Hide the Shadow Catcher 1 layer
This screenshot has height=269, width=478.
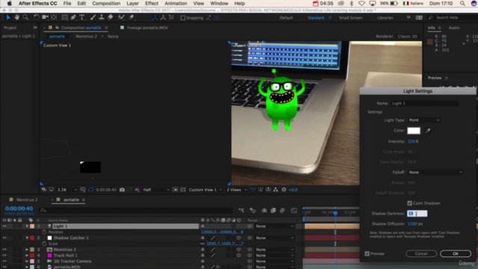4,238
